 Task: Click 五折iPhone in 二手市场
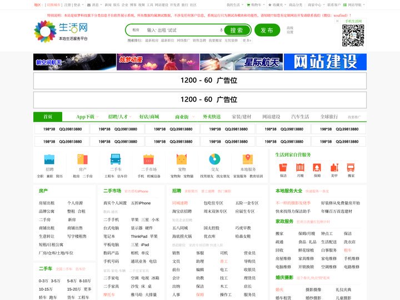(x=141, y=203)
